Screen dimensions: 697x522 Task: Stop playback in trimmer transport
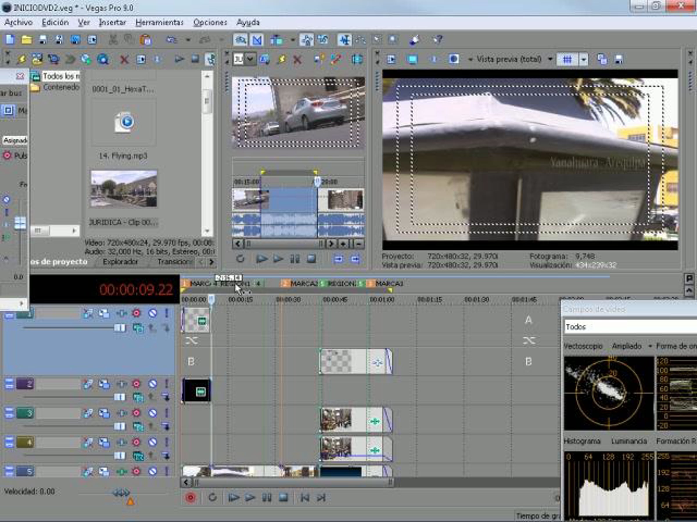click(311, 259)
